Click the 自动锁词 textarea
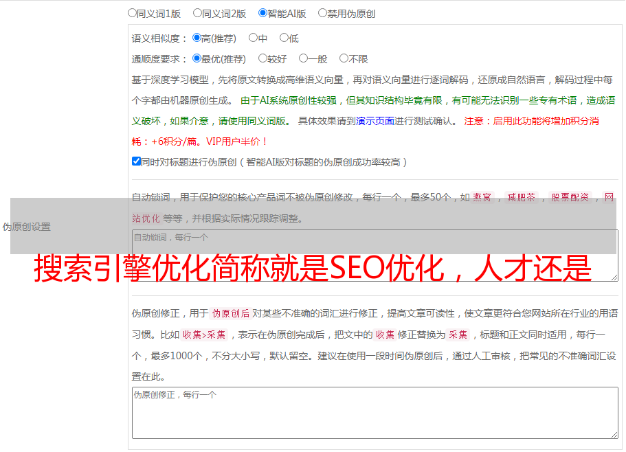 (x=375, y=256)
